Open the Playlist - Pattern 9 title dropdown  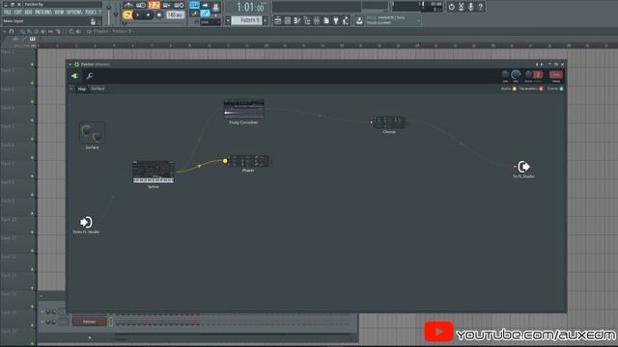coord(112,31)
